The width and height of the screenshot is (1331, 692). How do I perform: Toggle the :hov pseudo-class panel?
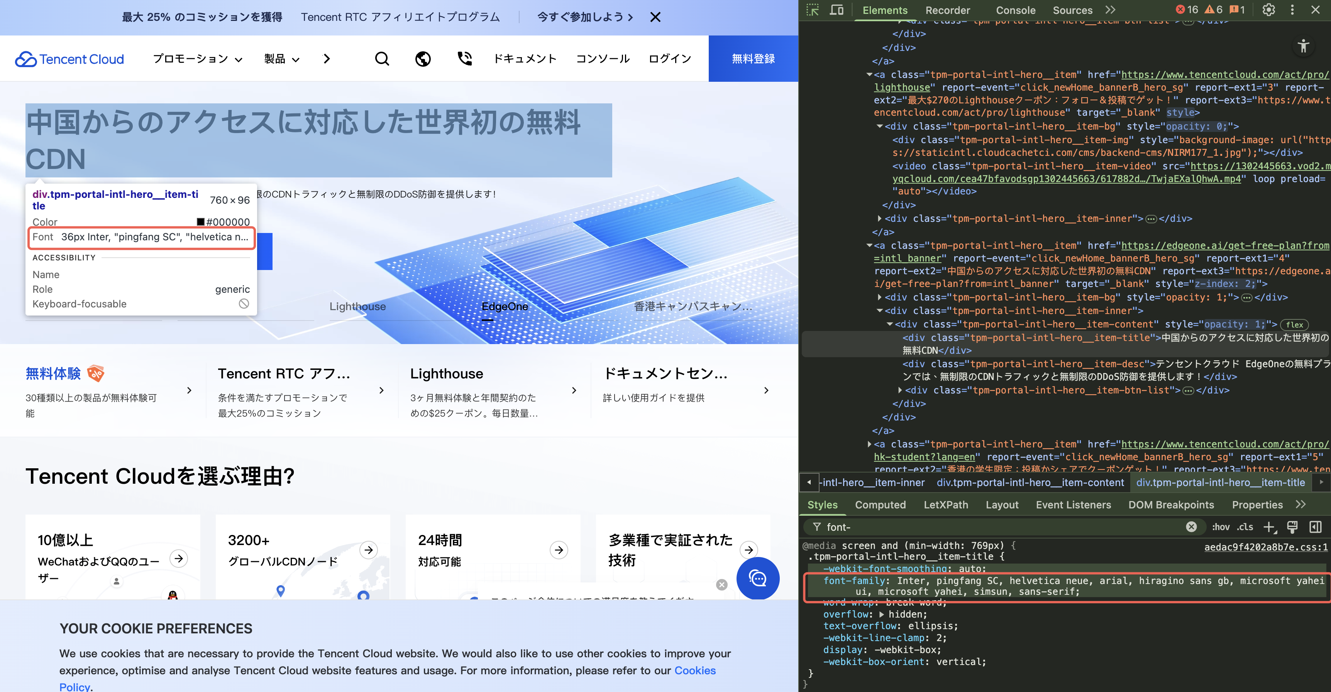(x=1221, y=527)
